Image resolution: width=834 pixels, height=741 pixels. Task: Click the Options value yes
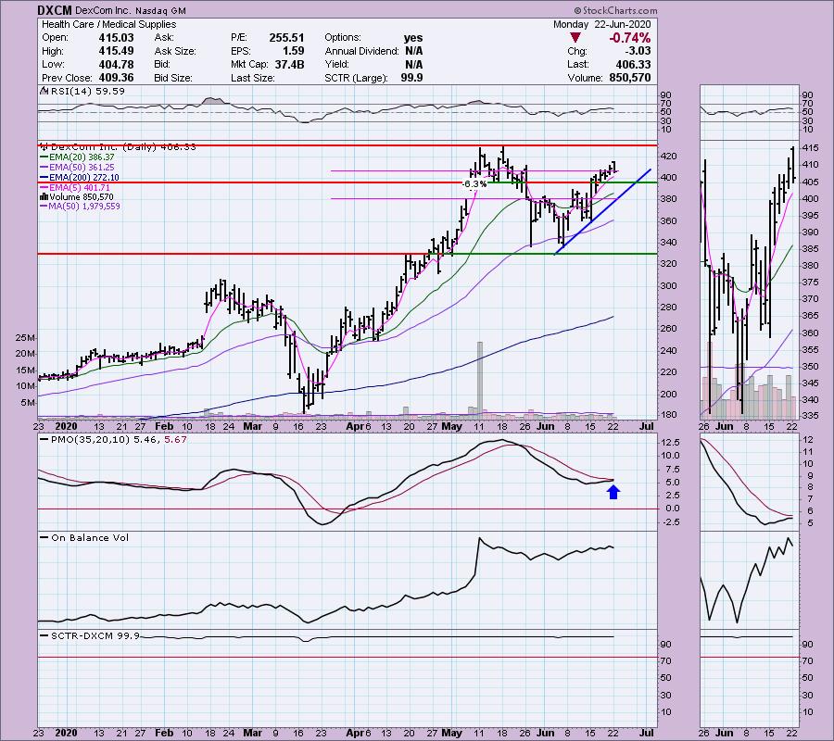point(413,38)
